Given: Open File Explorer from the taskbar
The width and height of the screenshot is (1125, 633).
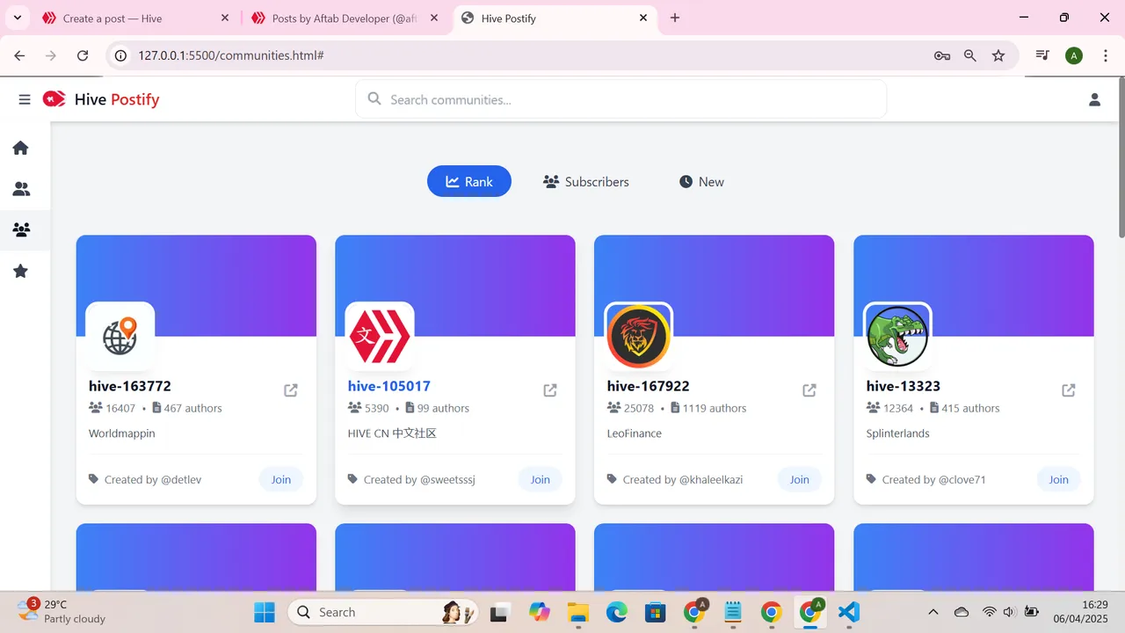Looking at the screenshot, I should 577,612.
